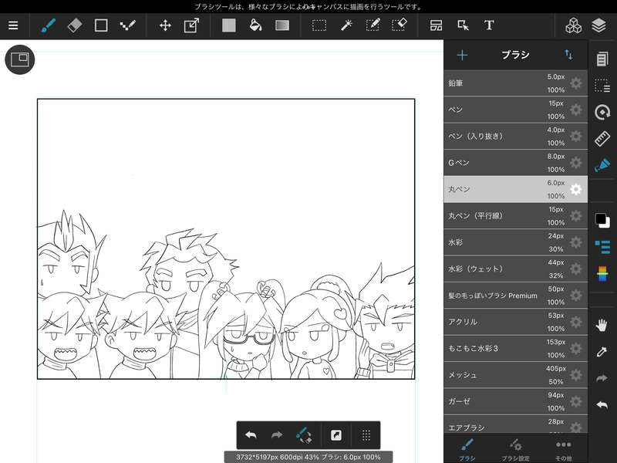Open the ruler snap icon in sidebar
The width and height of the screenshot is (617, 463).
[x=602, y=139]
